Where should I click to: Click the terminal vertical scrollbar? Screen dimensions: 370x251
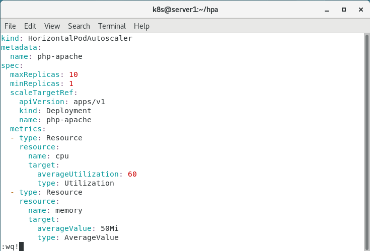pos(366,141)
